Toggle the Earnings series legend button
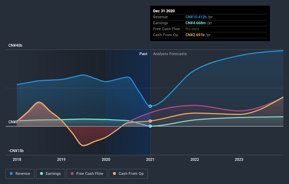289x184 pixels. pyautogui.click(x=50, y=174)
